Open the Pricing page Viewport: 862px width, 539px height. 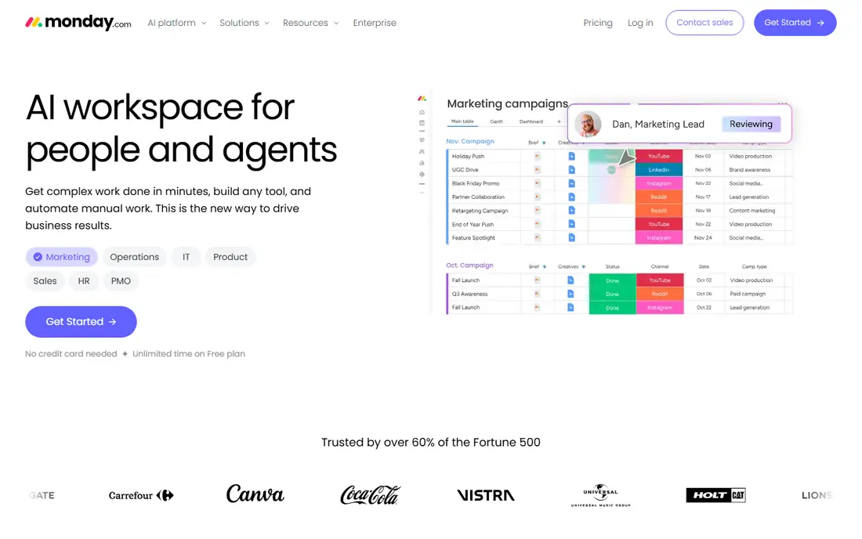click(598, 23)
